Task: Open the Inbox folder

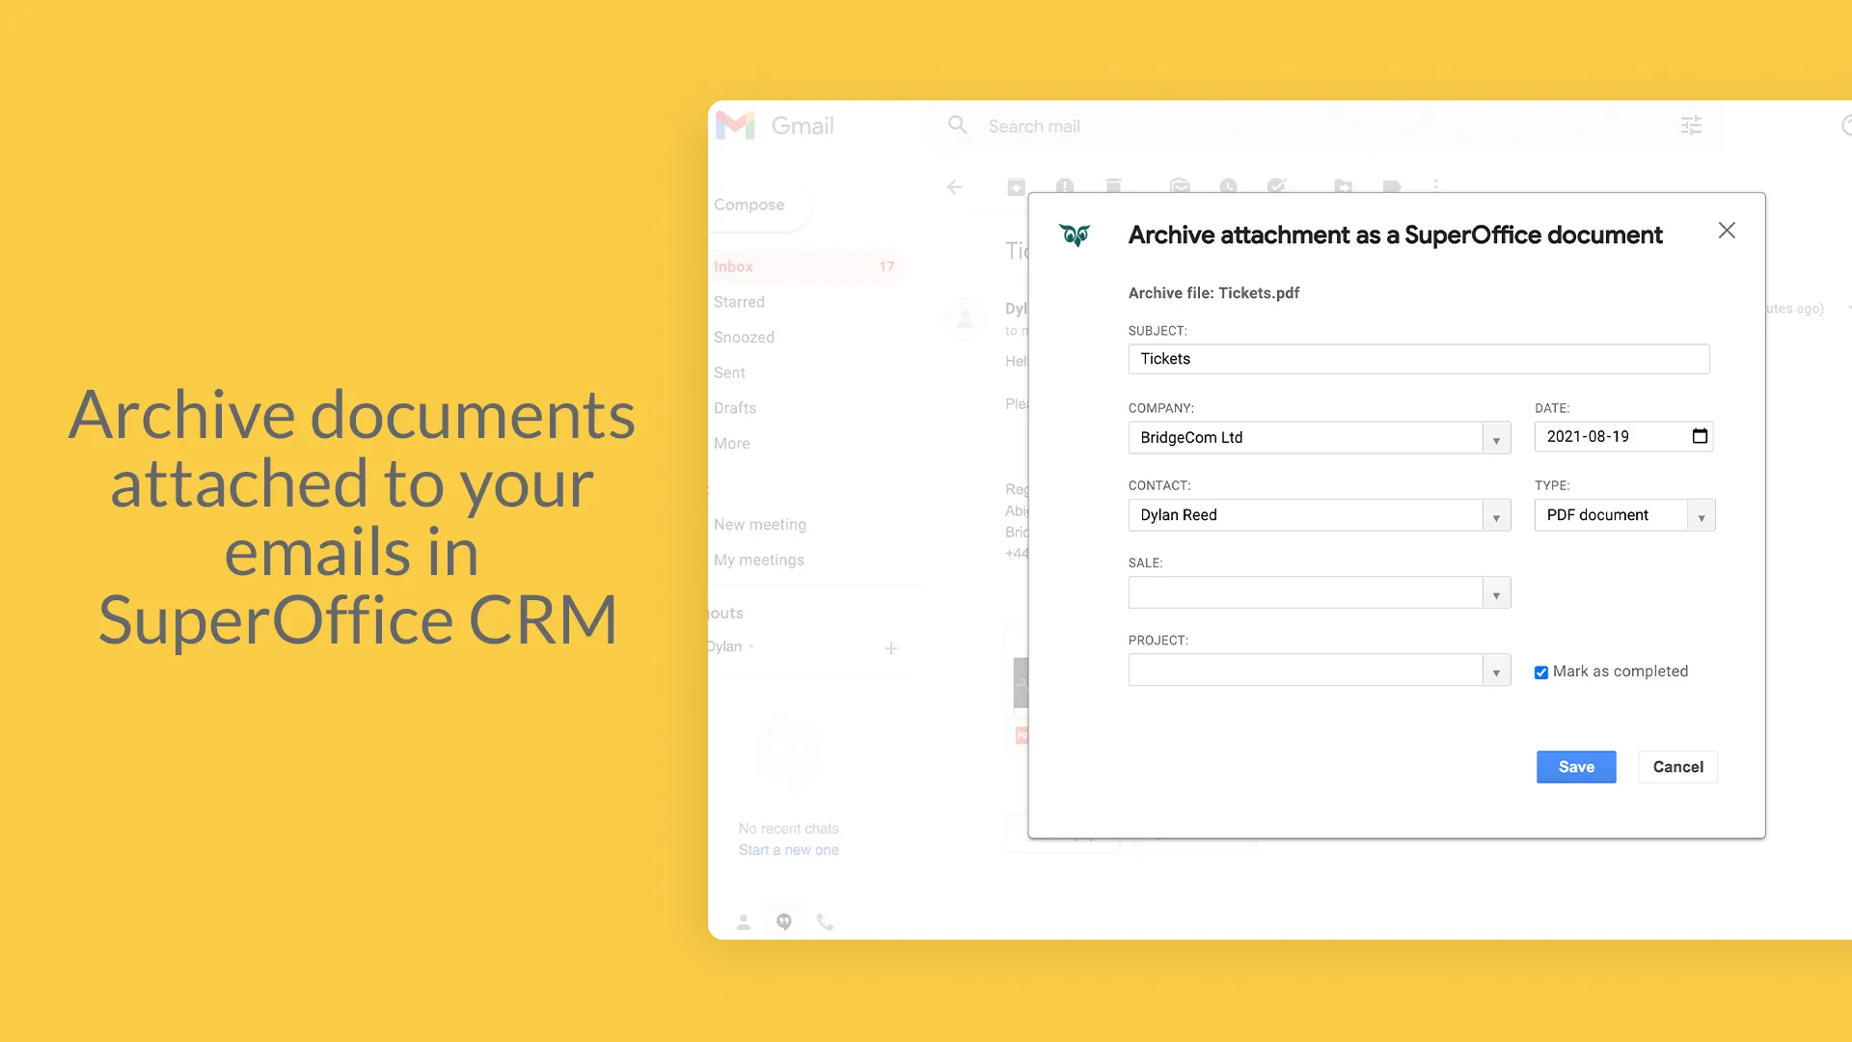Action: (x=734, y=266)
